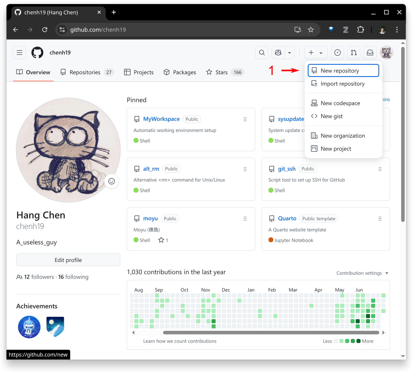Click the star count on moyu card
Screen dimensions: 412x372
point(163,240)
